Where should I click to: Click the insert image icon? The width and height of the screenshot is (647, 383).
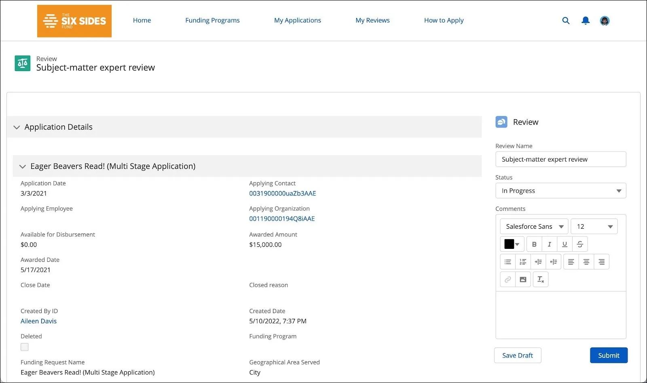pyautogui.click(x=523, y=279)
